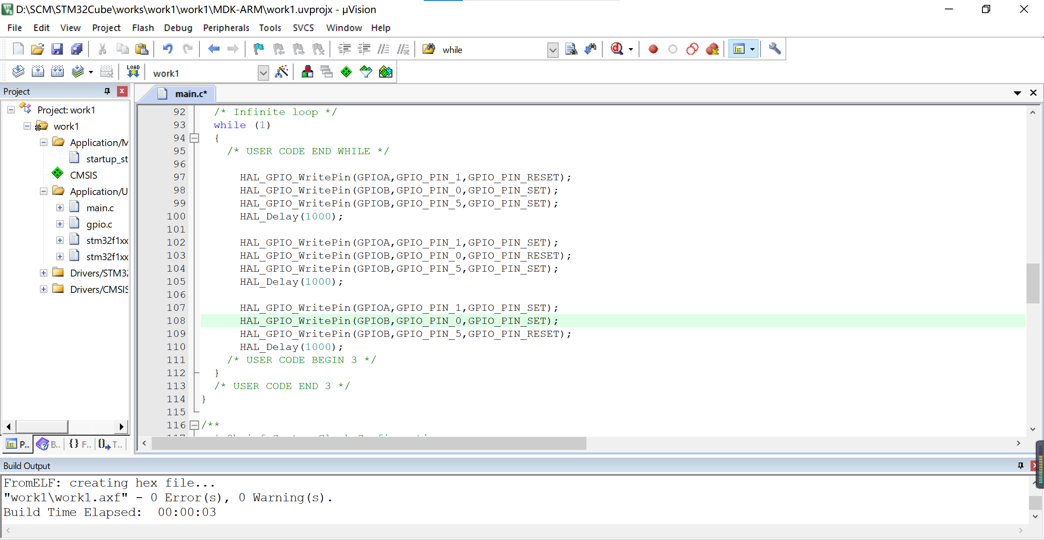Open Configuration wrench icon
1044x540 pixels.
[x=774, y=49]
